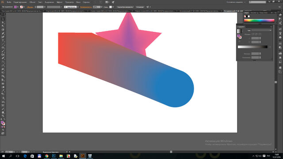Image resolution: width=283 pixels, height=159 pixels.
Task: Choose the Rotate tool
Action: click(x=3, y=62)
